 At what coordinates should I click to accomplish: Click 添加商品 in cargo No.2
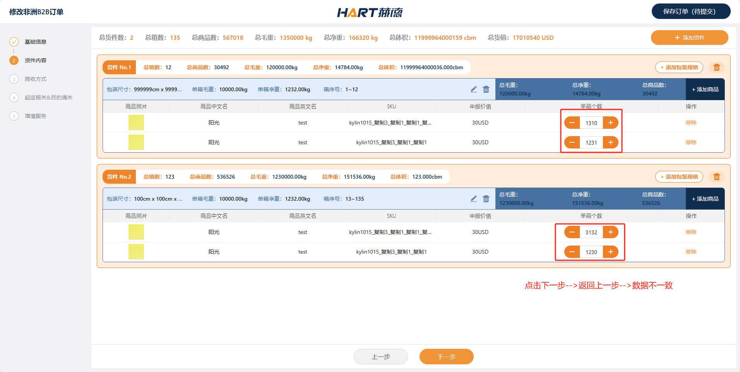pyautogui.click(x=705, y=199)
